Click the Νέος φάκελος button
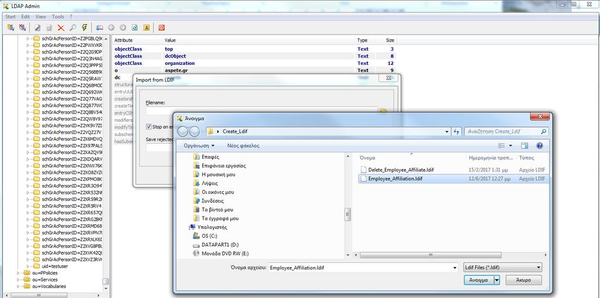This screenshot has height=298, width=600. (243, 146)
